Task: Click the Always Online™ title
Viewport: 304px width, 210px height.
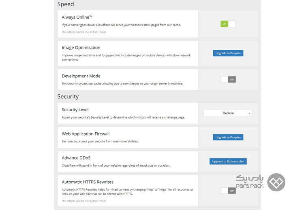Action: click(x=77, y=17)
